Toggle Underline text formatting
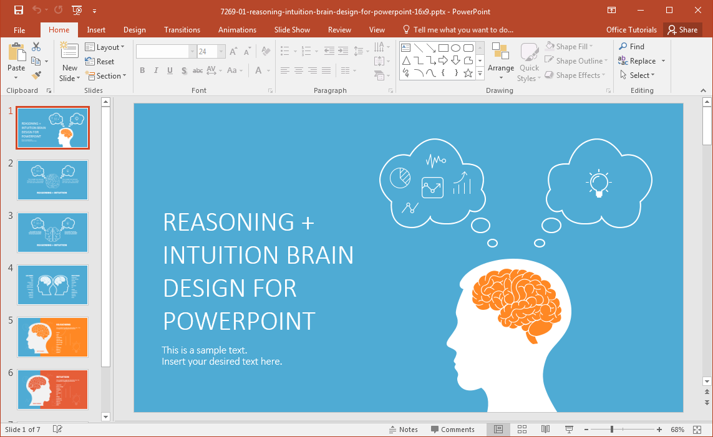Viewport: 713px width, 437px height. tap(170, 70)
